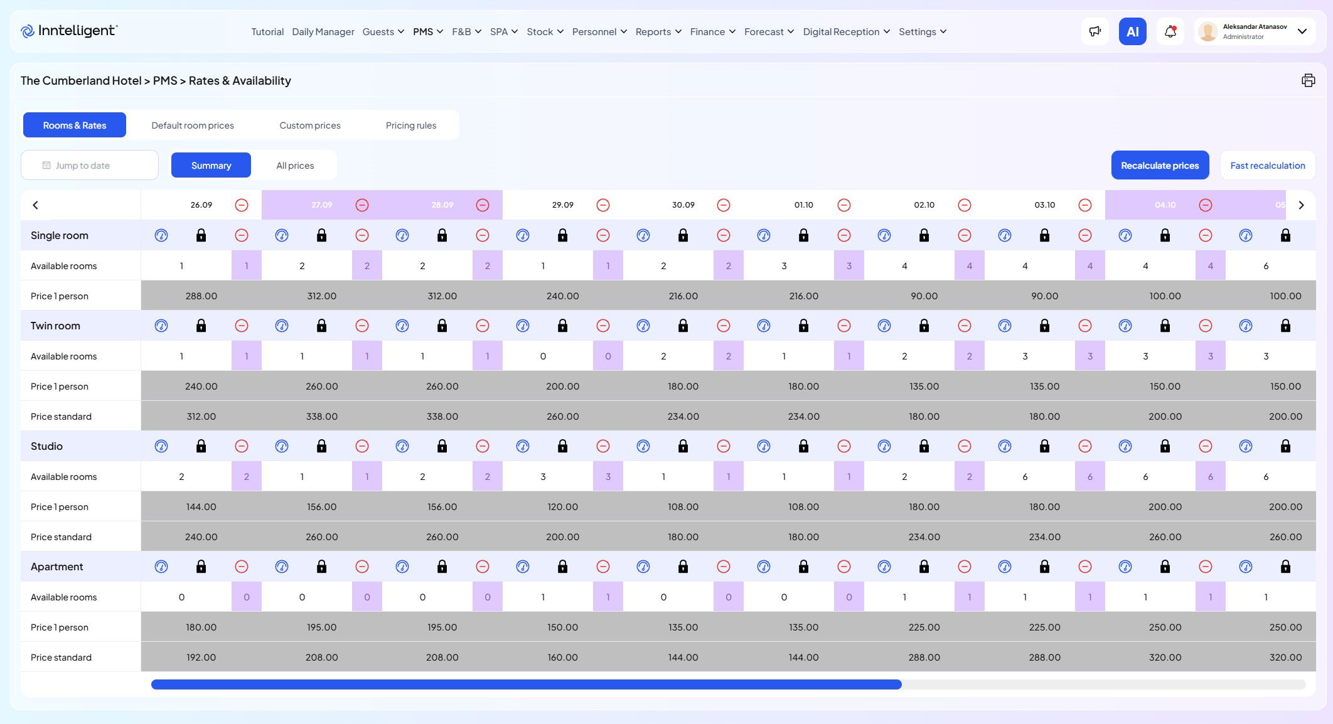
Task: Click the Fast recalculation button
Action: (1267, 166)
